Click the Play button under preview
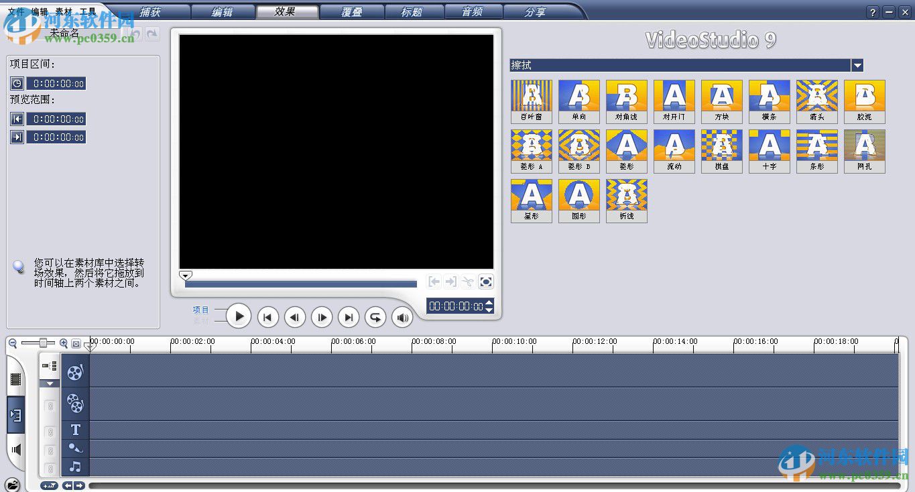The image size is (915, 492). pyautogui.click(x=239, y=316)
